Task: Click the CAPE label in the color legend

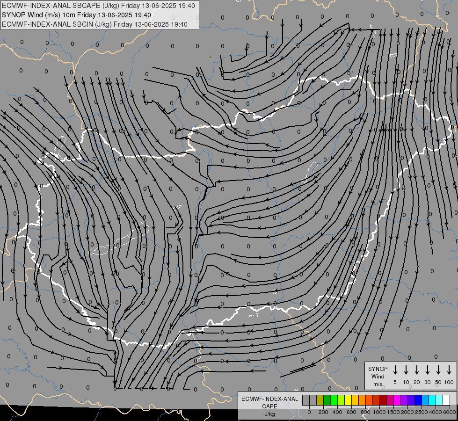Action: pos(269,406)
